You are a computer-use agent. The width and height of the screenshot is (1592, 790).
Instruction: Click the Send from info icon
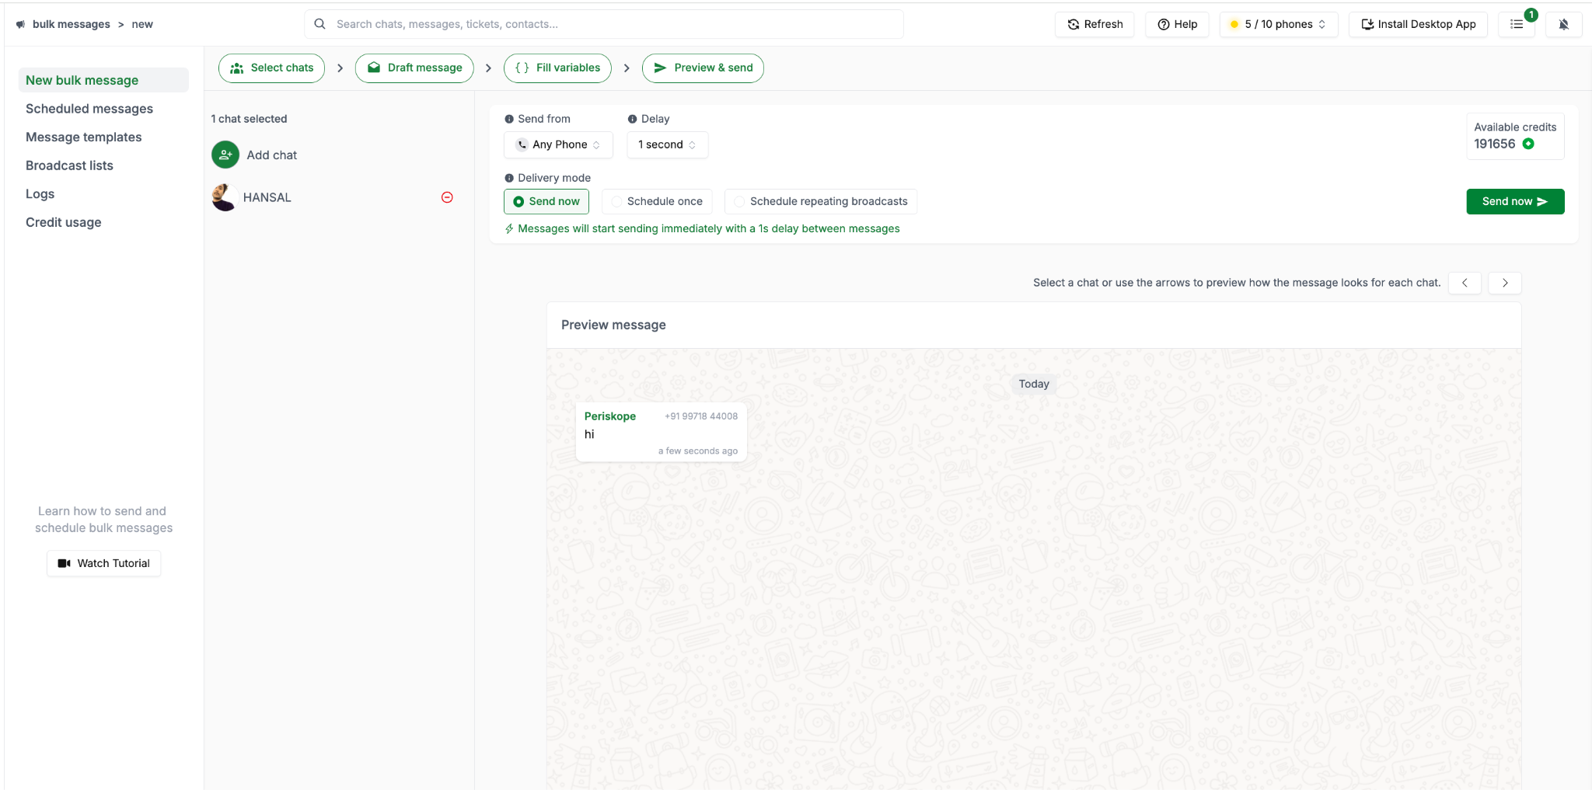point(509,119)
